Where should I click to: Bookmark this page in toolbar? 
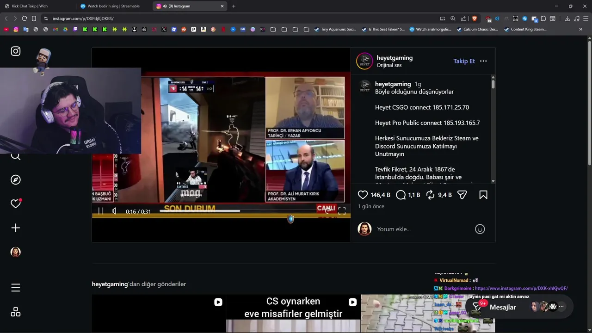point(34,18)
